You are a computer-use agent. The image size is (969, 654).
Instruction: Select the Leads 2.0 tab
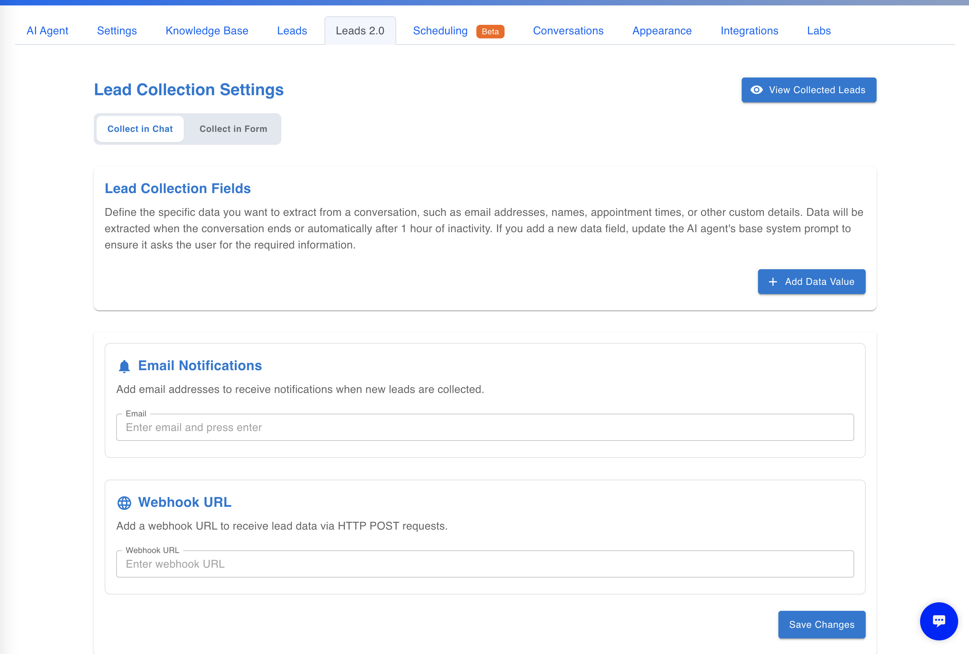(x=360, y=31)
